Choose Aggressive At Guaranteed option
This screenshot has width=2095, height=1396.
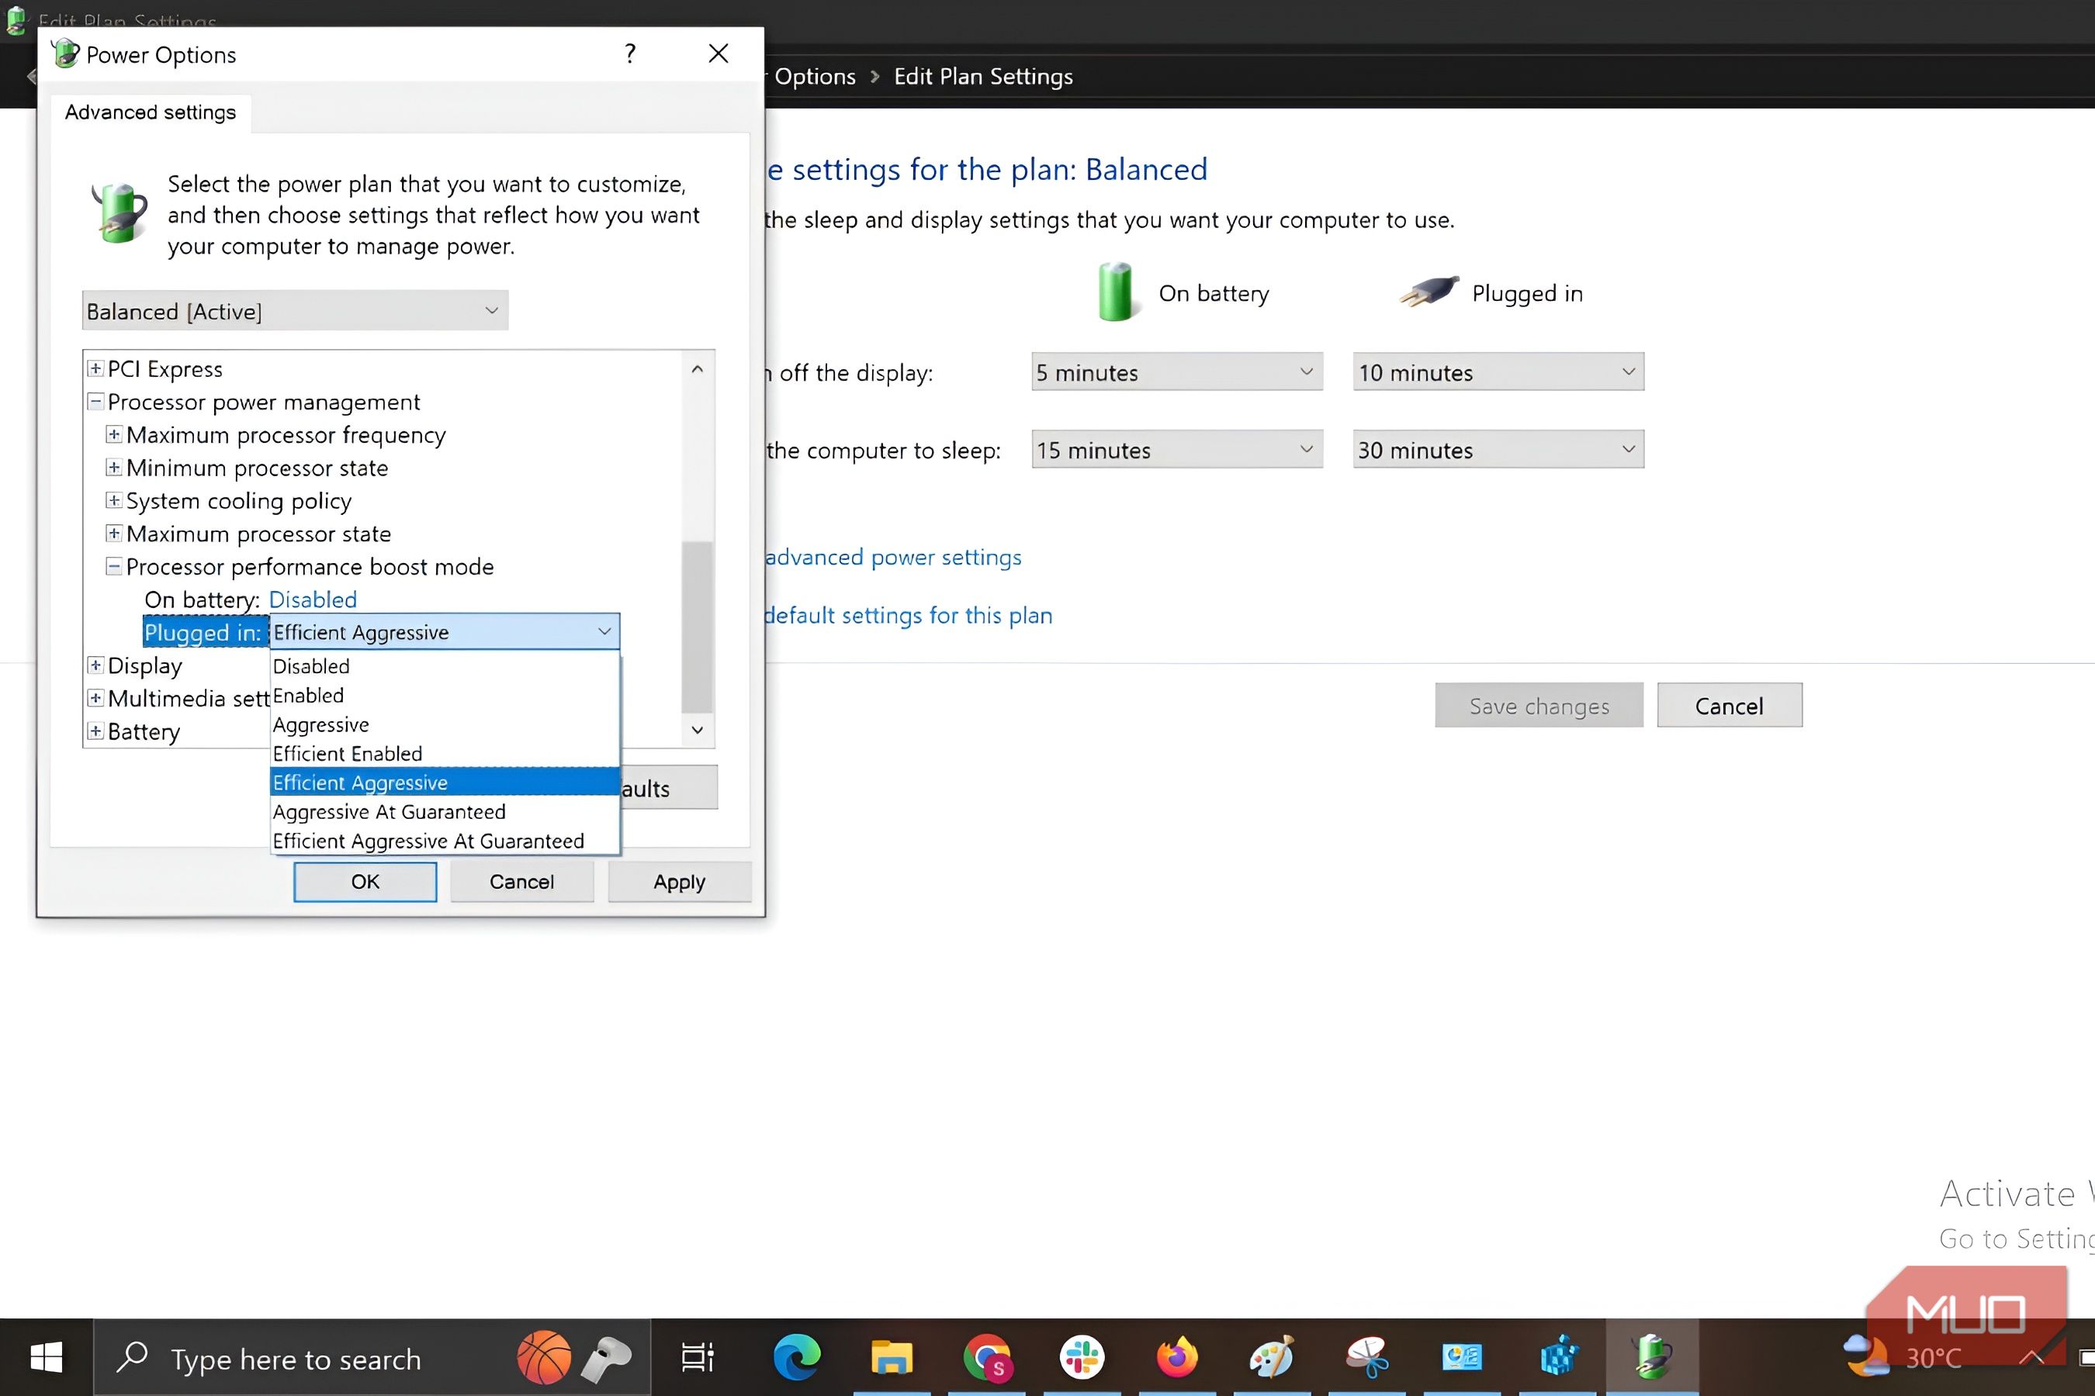coord(445,811)
